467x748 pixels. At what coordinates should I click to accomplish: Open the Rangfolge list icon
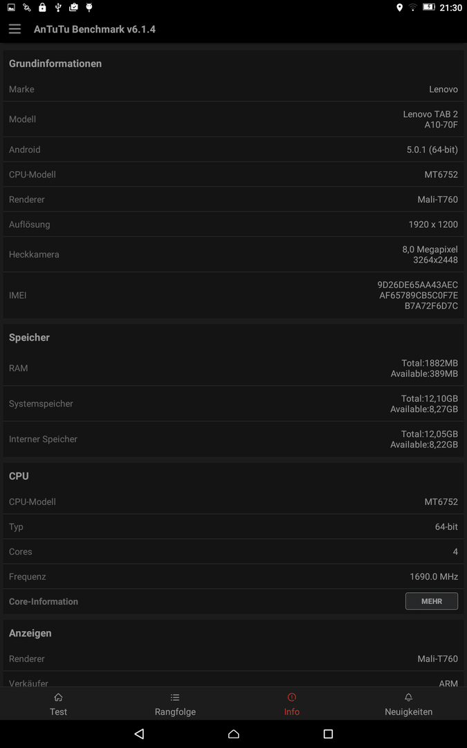(175, 697)
